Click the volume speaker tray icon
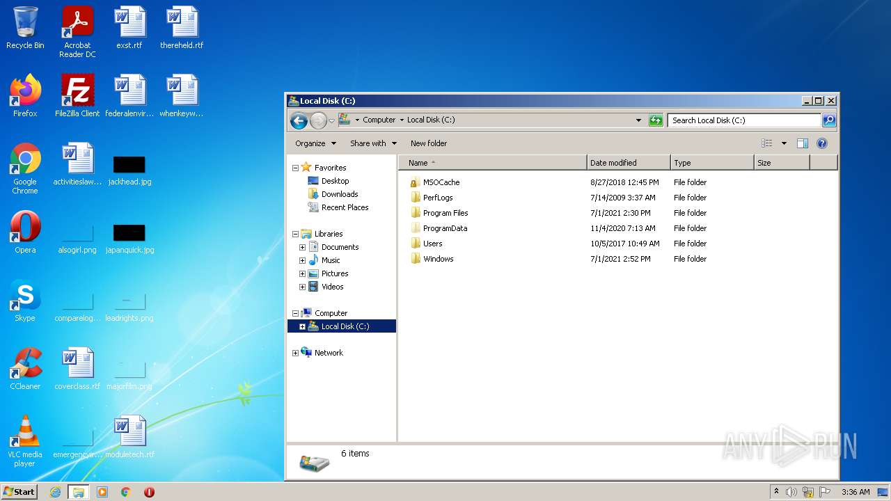Screen dimensions: 891x501 tap(791, 492)
